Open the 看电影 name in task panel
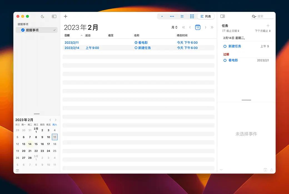289x194 pixels. click(x=233, y=60)
